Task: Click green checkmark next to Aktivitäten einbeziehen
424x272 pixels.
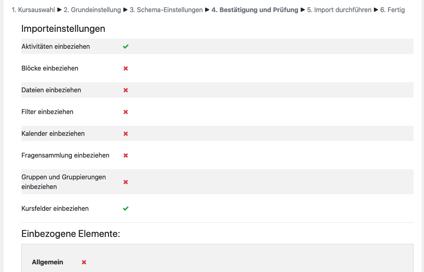Action: (x=126, y=47)
